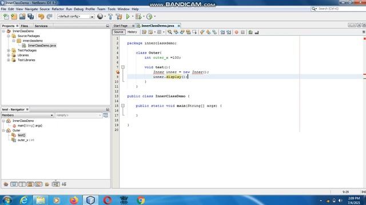Open the Refactor menu

[58, 9]
